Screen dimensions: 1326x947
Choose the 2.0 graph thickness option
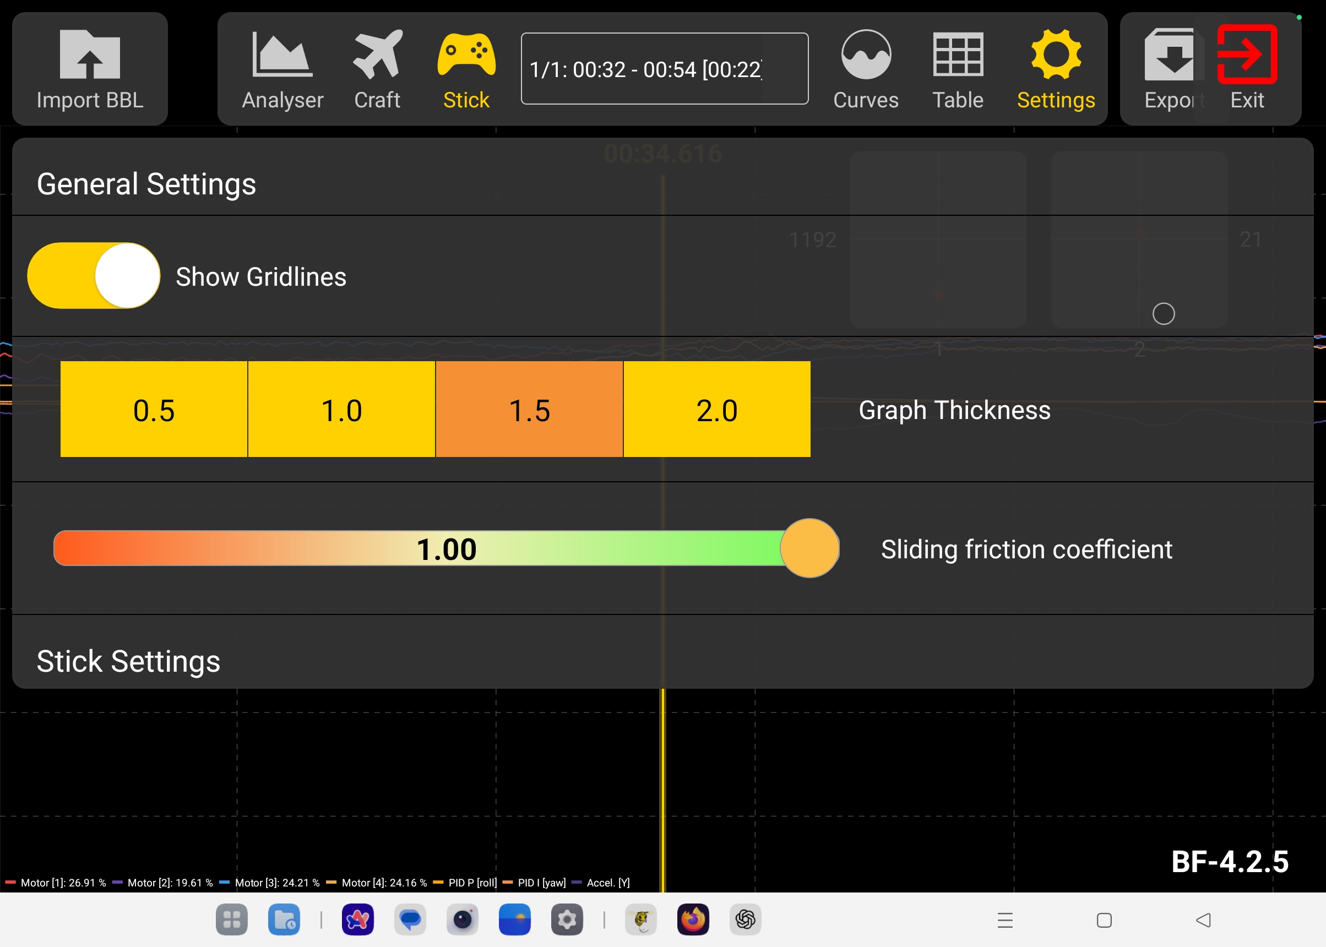pyautogui.click(x=716, y=409)
